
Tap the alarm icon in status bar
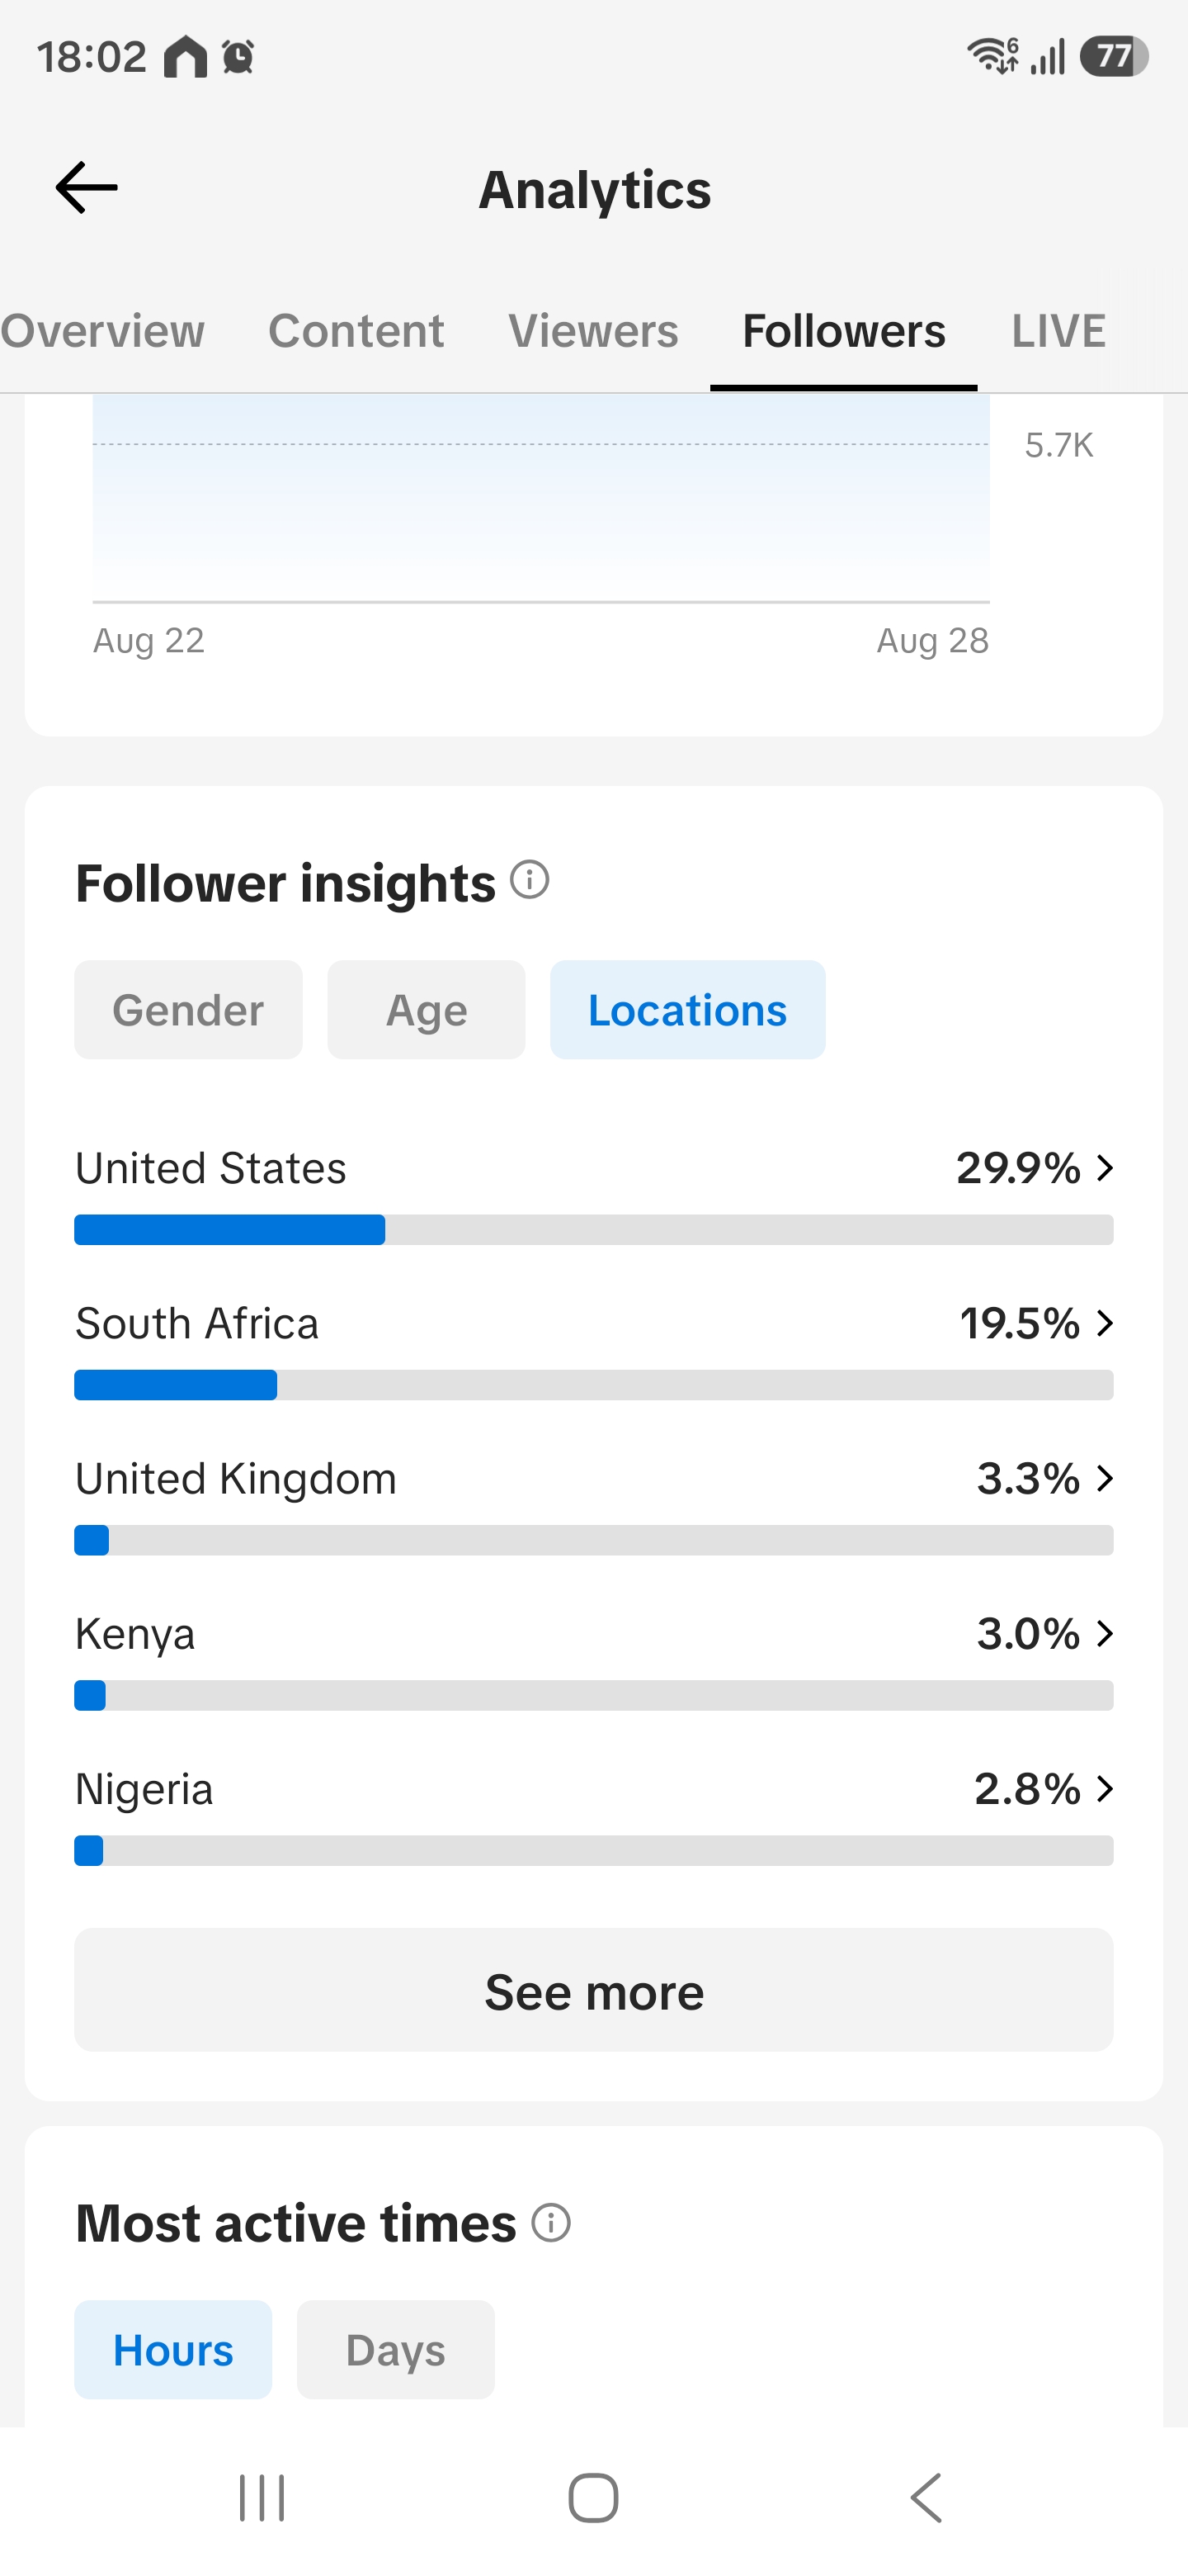tap(238, 56)
